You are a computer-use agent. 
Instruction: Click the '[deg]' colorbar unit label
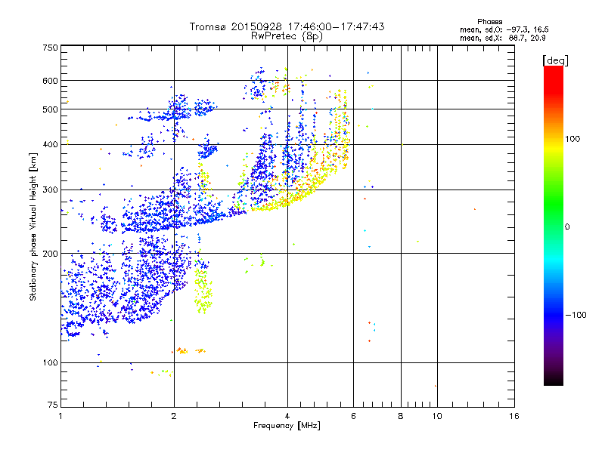coord(555,60)
